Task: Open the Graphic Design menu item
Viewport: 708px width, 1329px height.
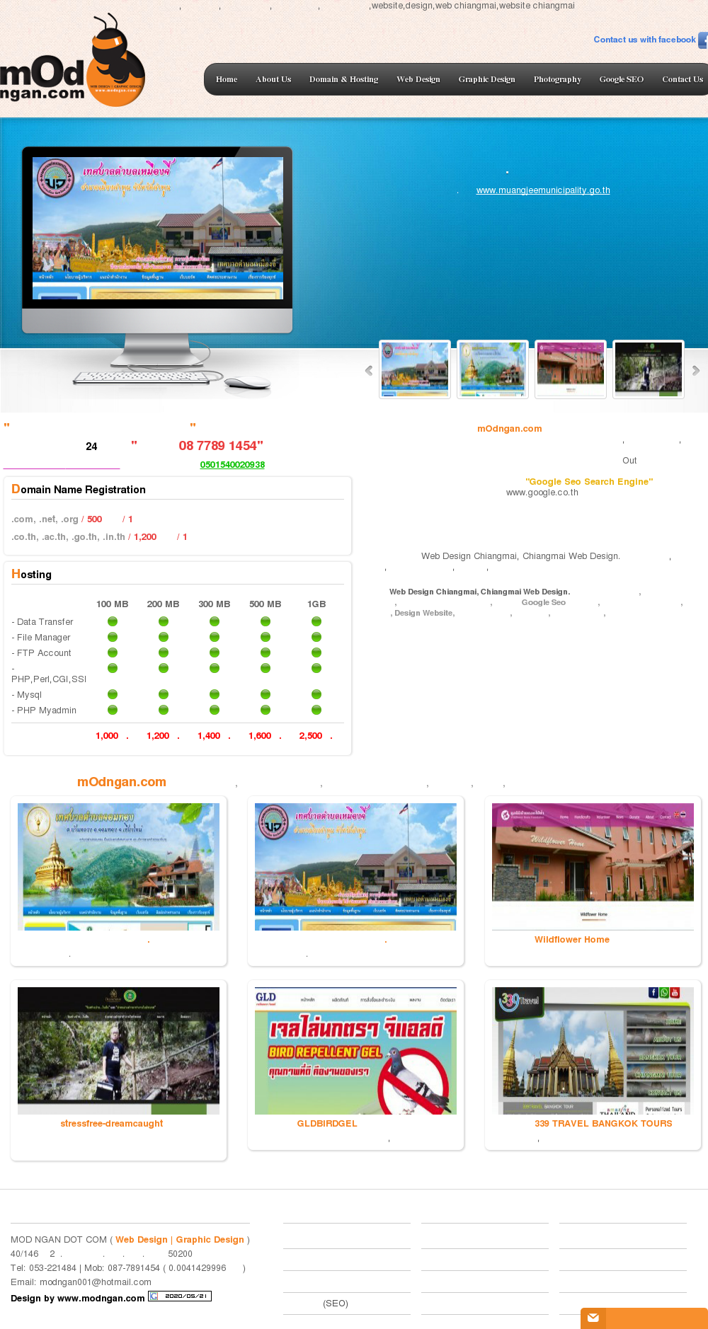Action: [x=486, y=79]
